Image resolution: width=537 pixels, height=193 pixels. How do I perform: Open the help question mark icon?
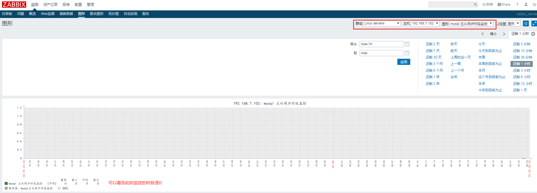click(517, 4)
